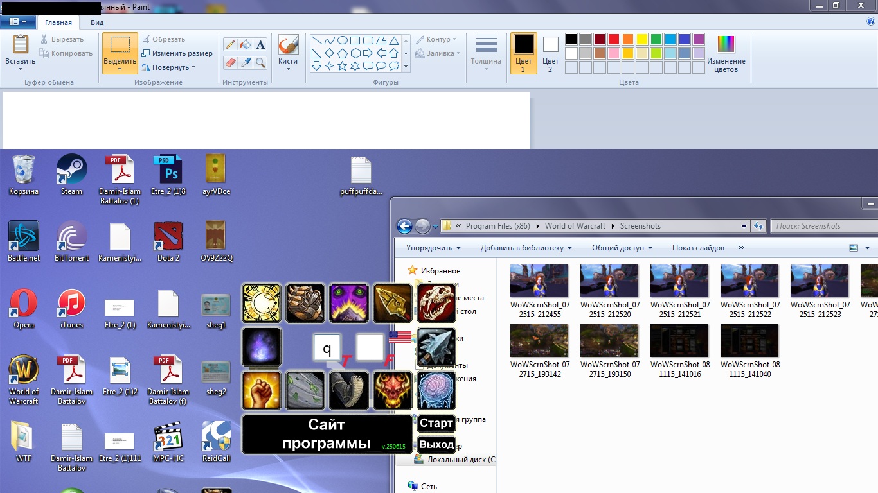Click Изменение цветов edit colors button
The height and width of the screenshot is (493, 878).
coord(726,53)
